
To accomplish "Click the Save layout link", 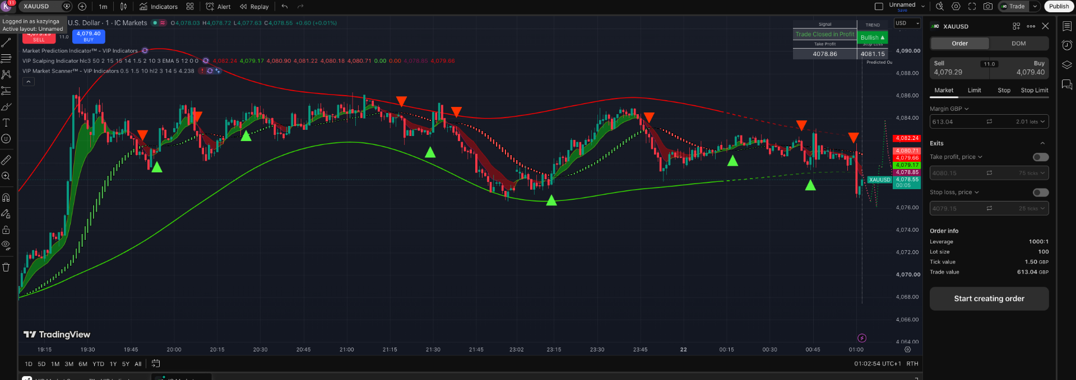I will pyautogui.click(x=902, y=11).
